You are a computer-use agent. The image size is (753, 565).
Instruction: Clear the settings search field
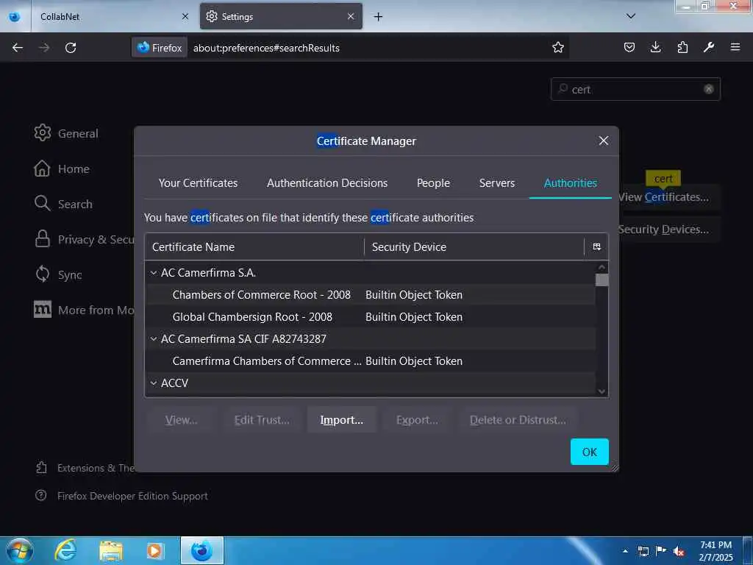(x=708, y=89)
